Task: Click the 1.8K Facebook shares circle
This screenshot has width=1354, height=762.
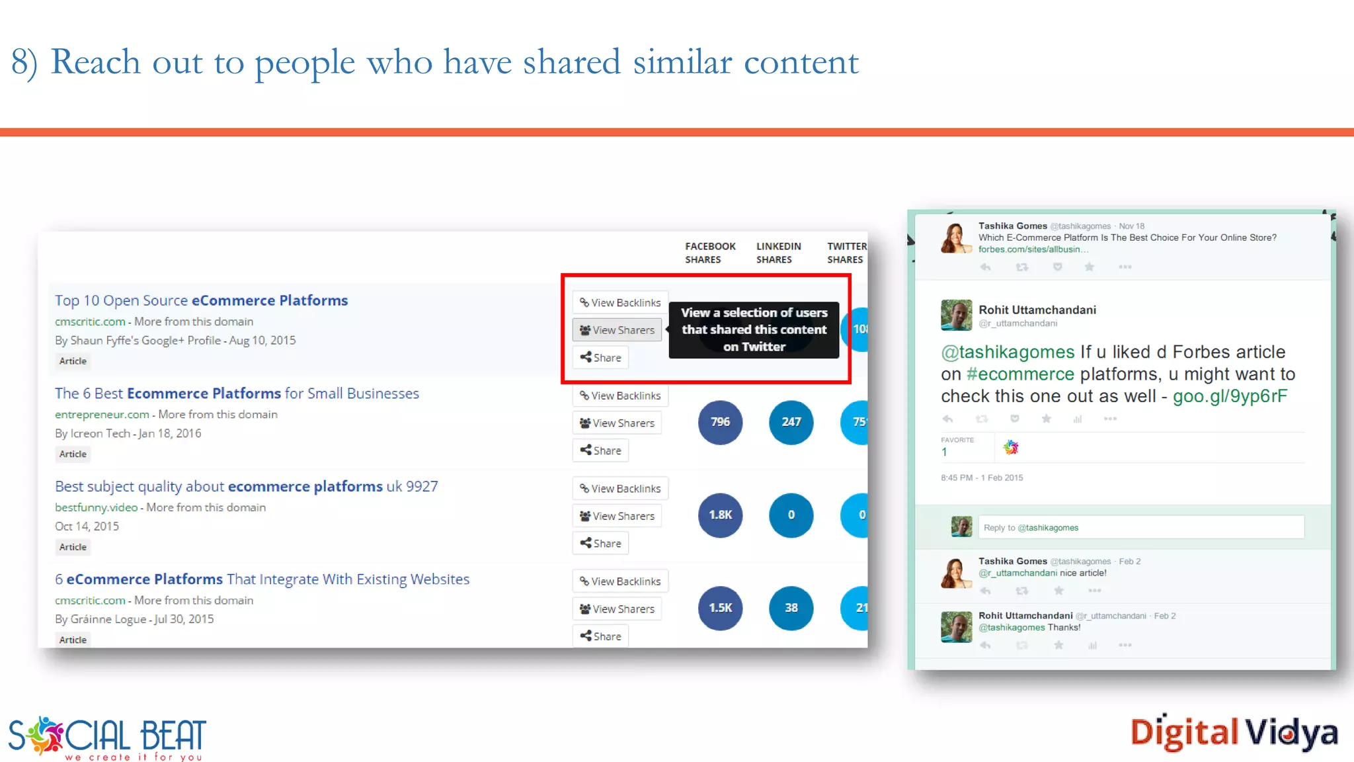Action: (720, 515)
